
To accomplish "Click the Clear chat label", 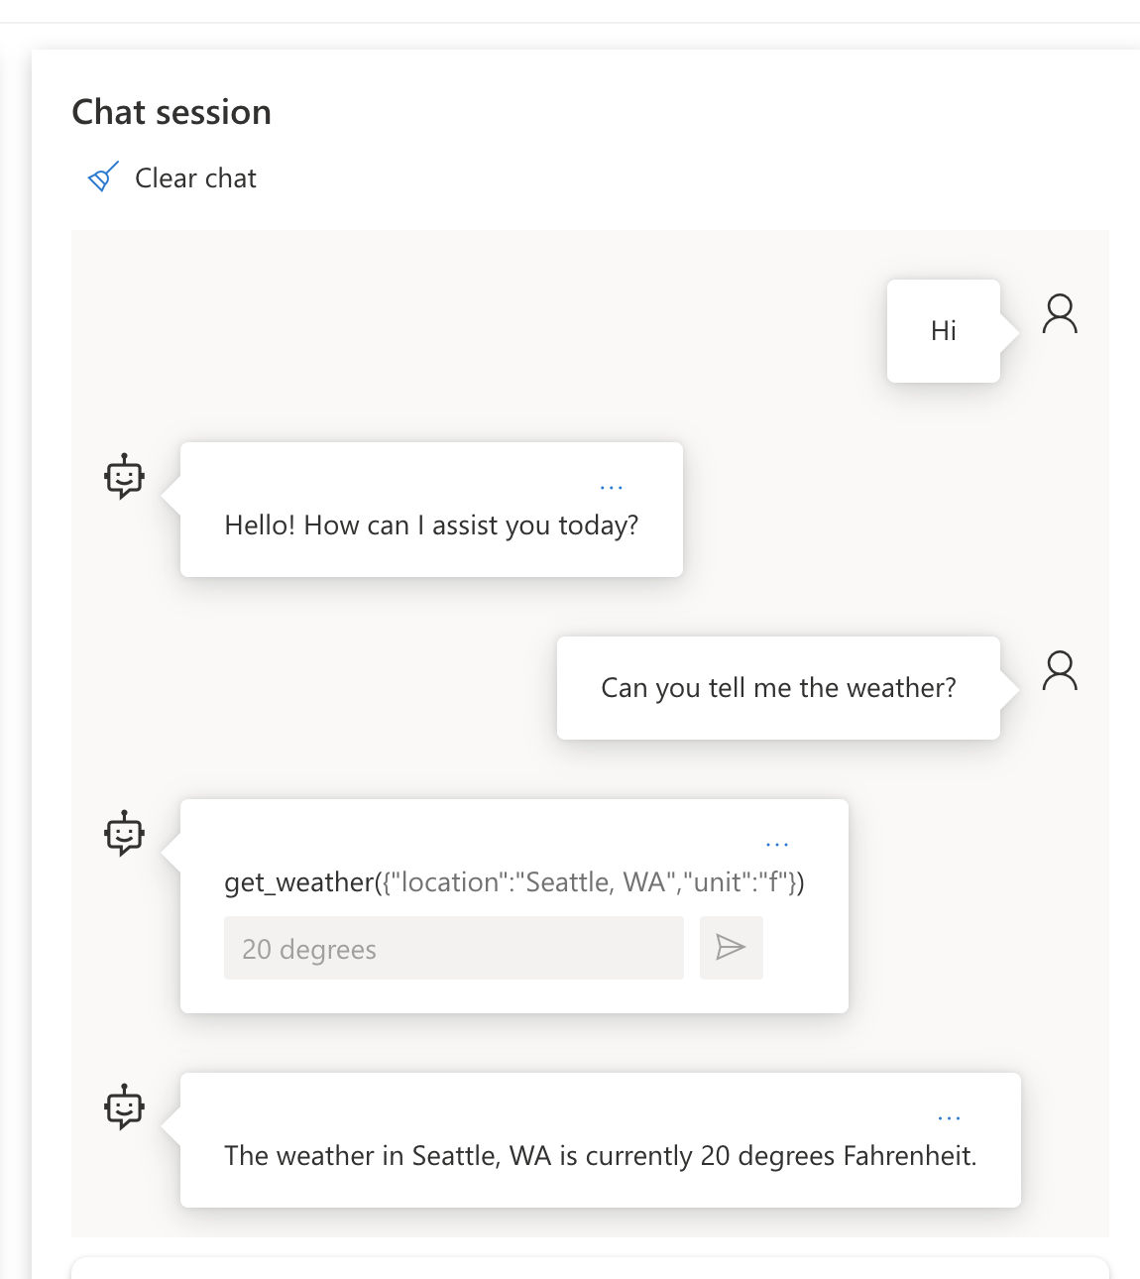I will pyautogui.click(x=195, y=178).
